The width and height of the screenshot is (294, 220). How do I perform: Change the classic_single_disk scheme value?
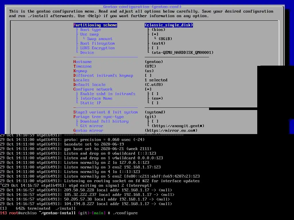pyautogui.click(x=169, y=25)
